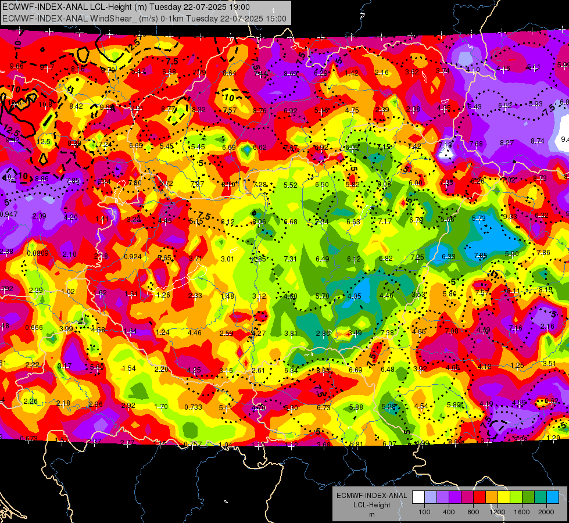Click the '5.93' wind shear value
This screenshot has width=569, height=523.
536,104
